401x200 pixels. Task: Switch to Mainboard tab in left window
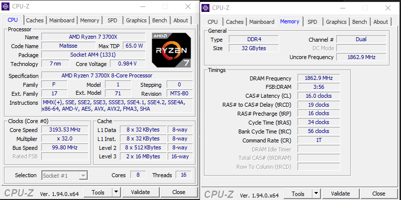click(62, 20)
